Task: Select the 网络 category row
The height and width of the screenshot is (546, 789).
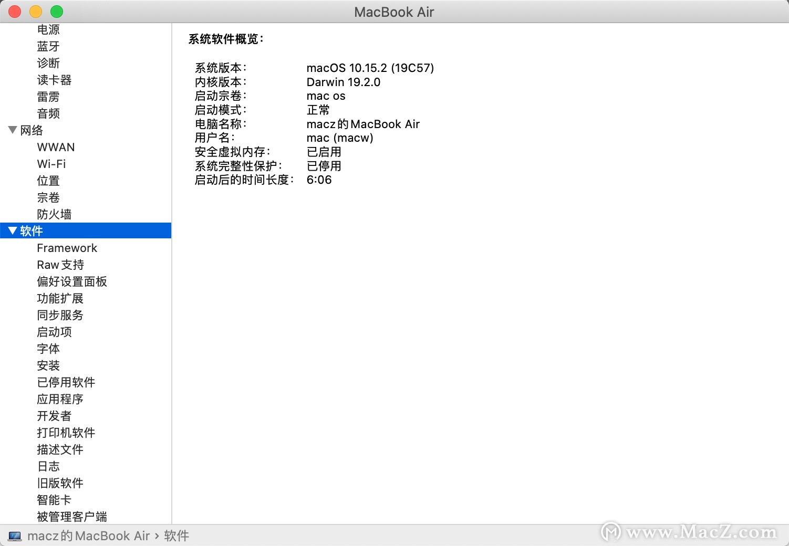Action: point(86,130)
